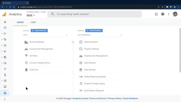The image size is (181, 102).
Task: Open the Analysis icon in sidebar
Action: pos(5,81)
